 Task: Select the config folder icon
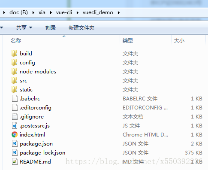(x=15, y=62)
